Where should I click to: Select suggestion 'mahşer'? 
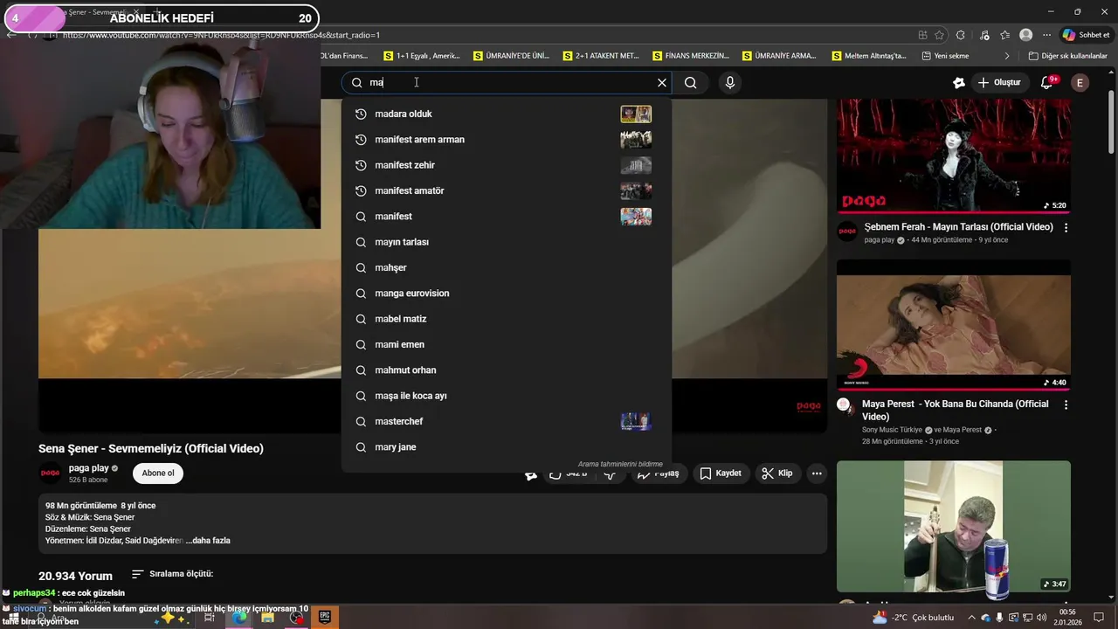click(x=507, y=268)
